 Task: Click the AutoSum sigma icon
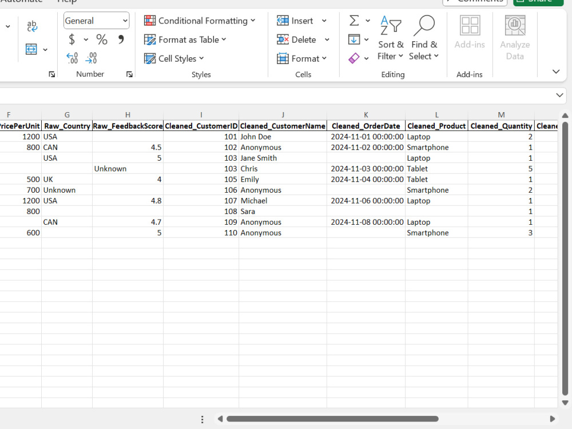(x=354, y=21)
